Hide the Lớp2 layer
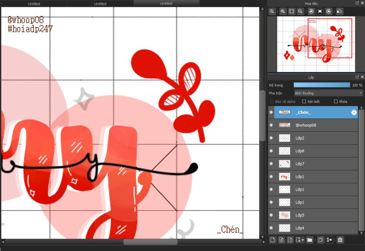This screenshot has height=251, width=365. pos(271,138)
